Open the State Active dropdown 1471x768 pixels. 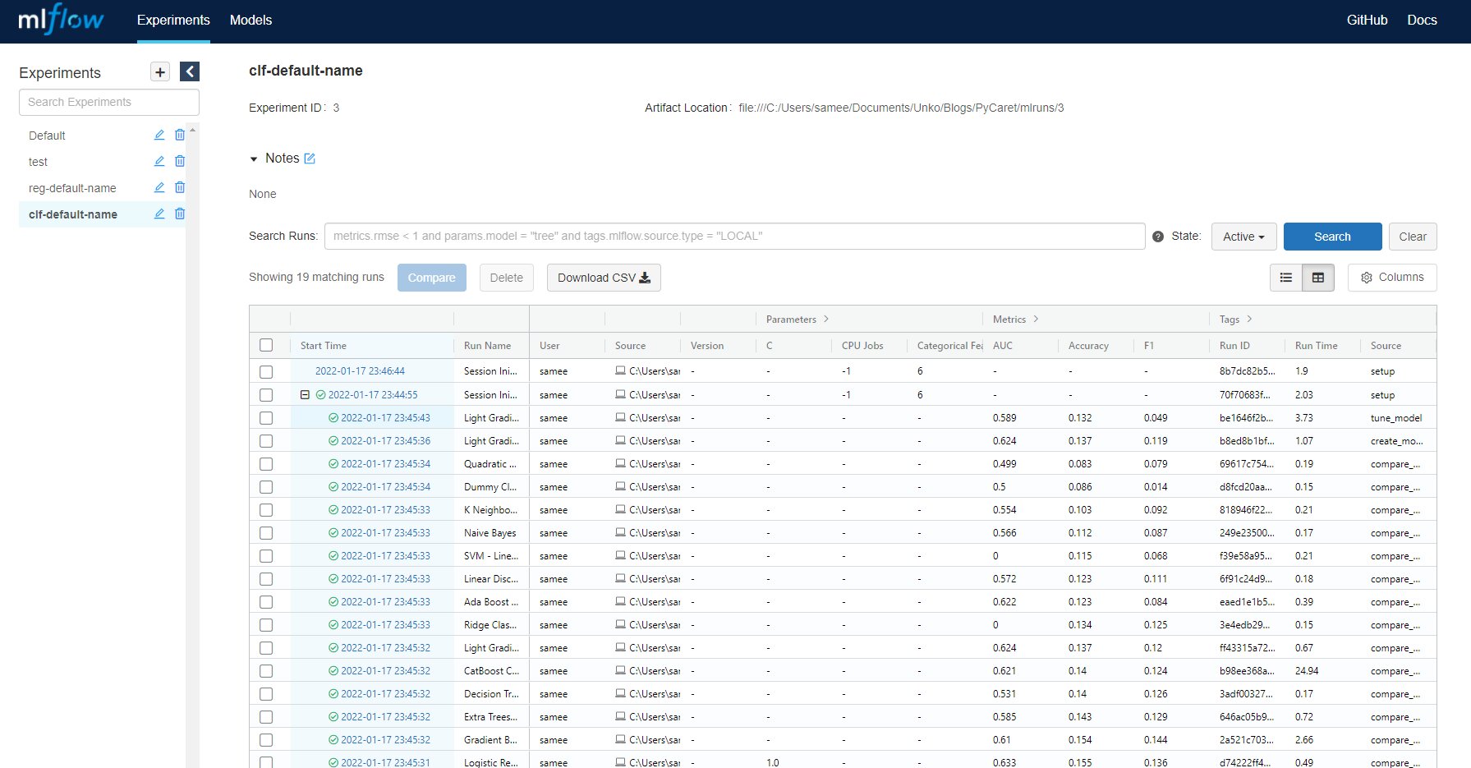point(1243,237)
